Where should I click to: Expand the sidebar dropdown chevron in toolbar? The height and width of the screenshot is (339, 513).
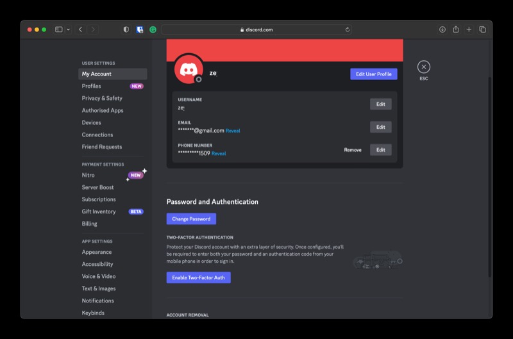coord(68,29)
